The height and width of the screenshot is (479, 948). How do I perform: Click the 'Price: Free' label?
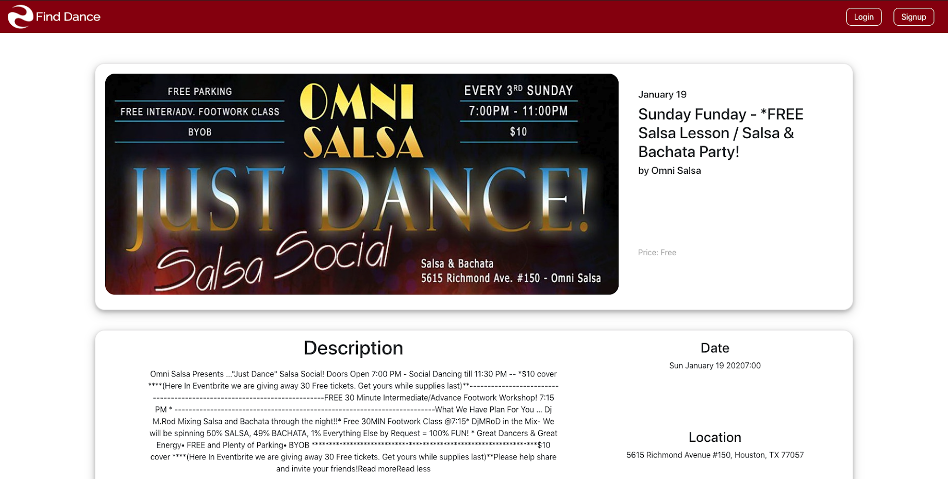(x=657, y=253)
